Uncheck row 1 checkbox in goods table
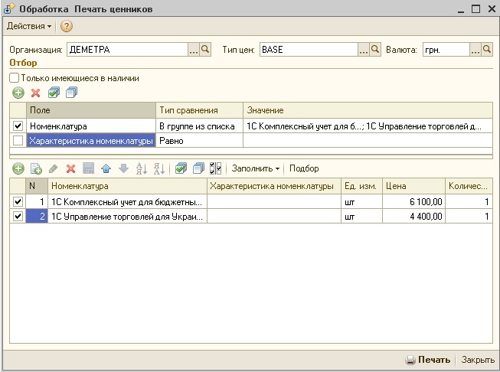The height and width of the screenshot is (372, 500). point(18,202)
